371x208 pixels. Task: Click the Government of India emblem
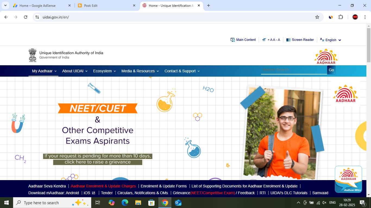pos(33,55)
